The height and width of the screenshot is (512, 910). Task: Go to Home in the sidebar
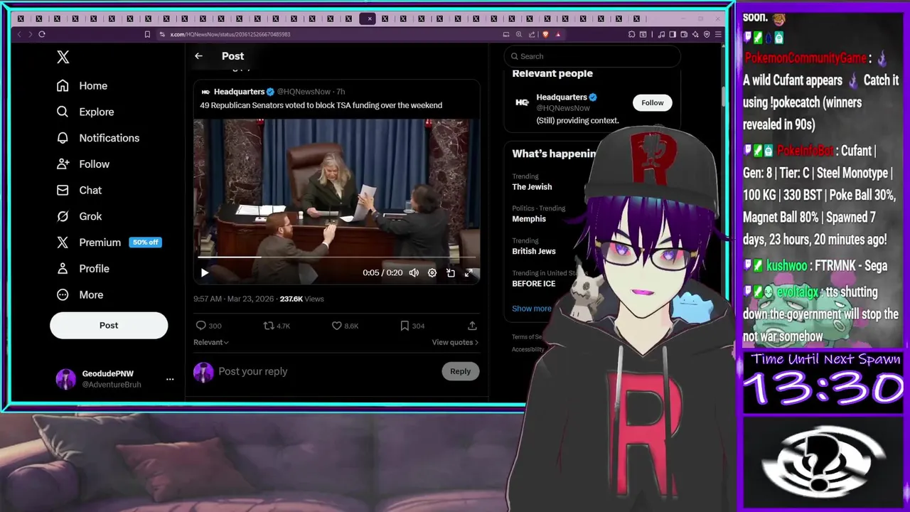click(82, 86)
